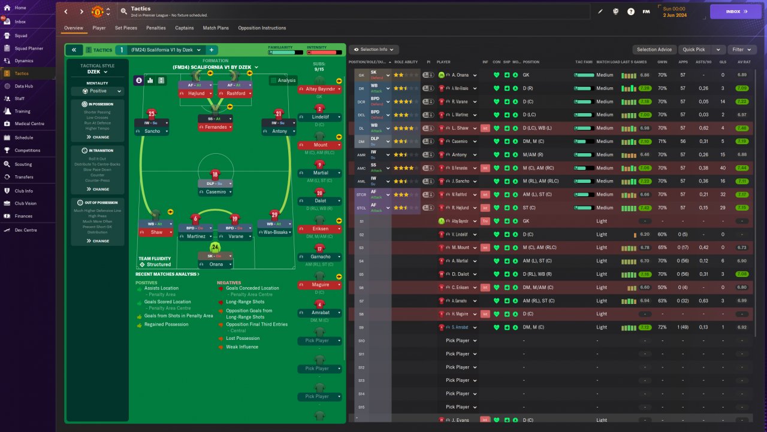Toggle player instructions for R. Højlund row
The image size is (767, 432).
pyautogui.click(x=428, y=208)
